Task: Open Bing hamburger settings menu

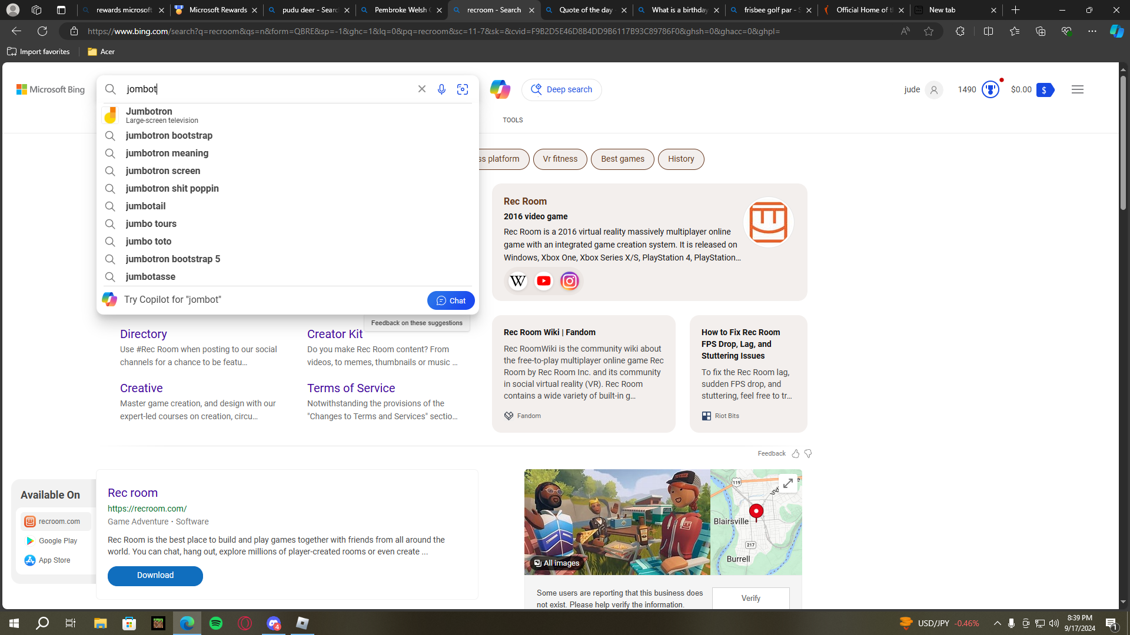Action: 1078,89
